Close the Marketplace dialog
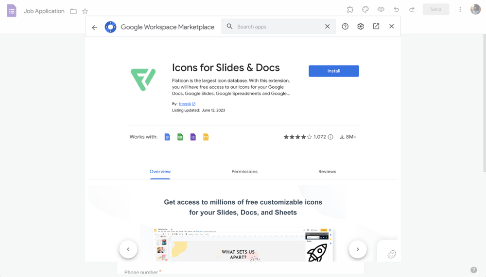Screen dimensions: 486x277 pos(391,26)
